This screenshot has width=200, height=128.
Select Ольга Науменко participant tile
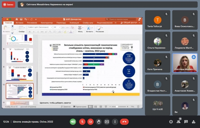pos(157,42)
